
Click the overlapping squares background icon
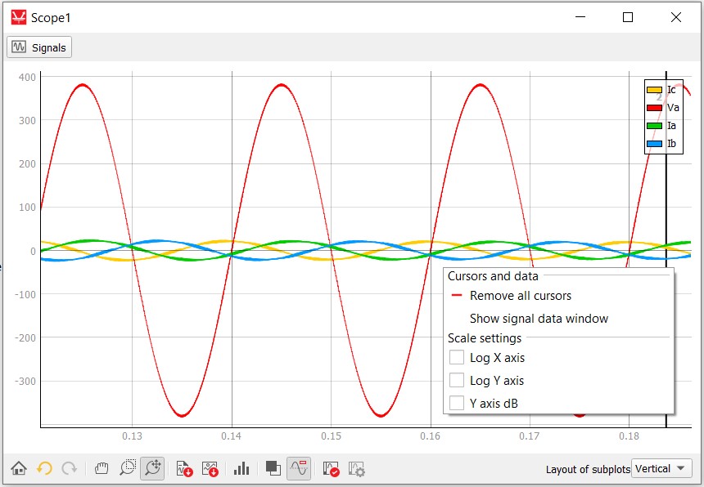[273, 469]
